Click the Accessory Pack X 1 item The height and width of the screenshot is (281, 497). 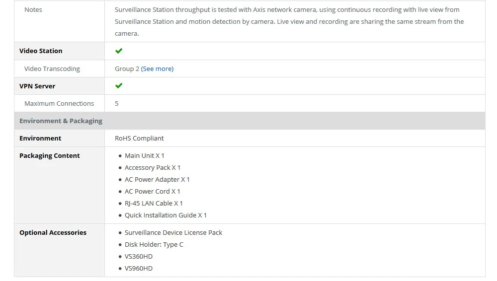153,168
